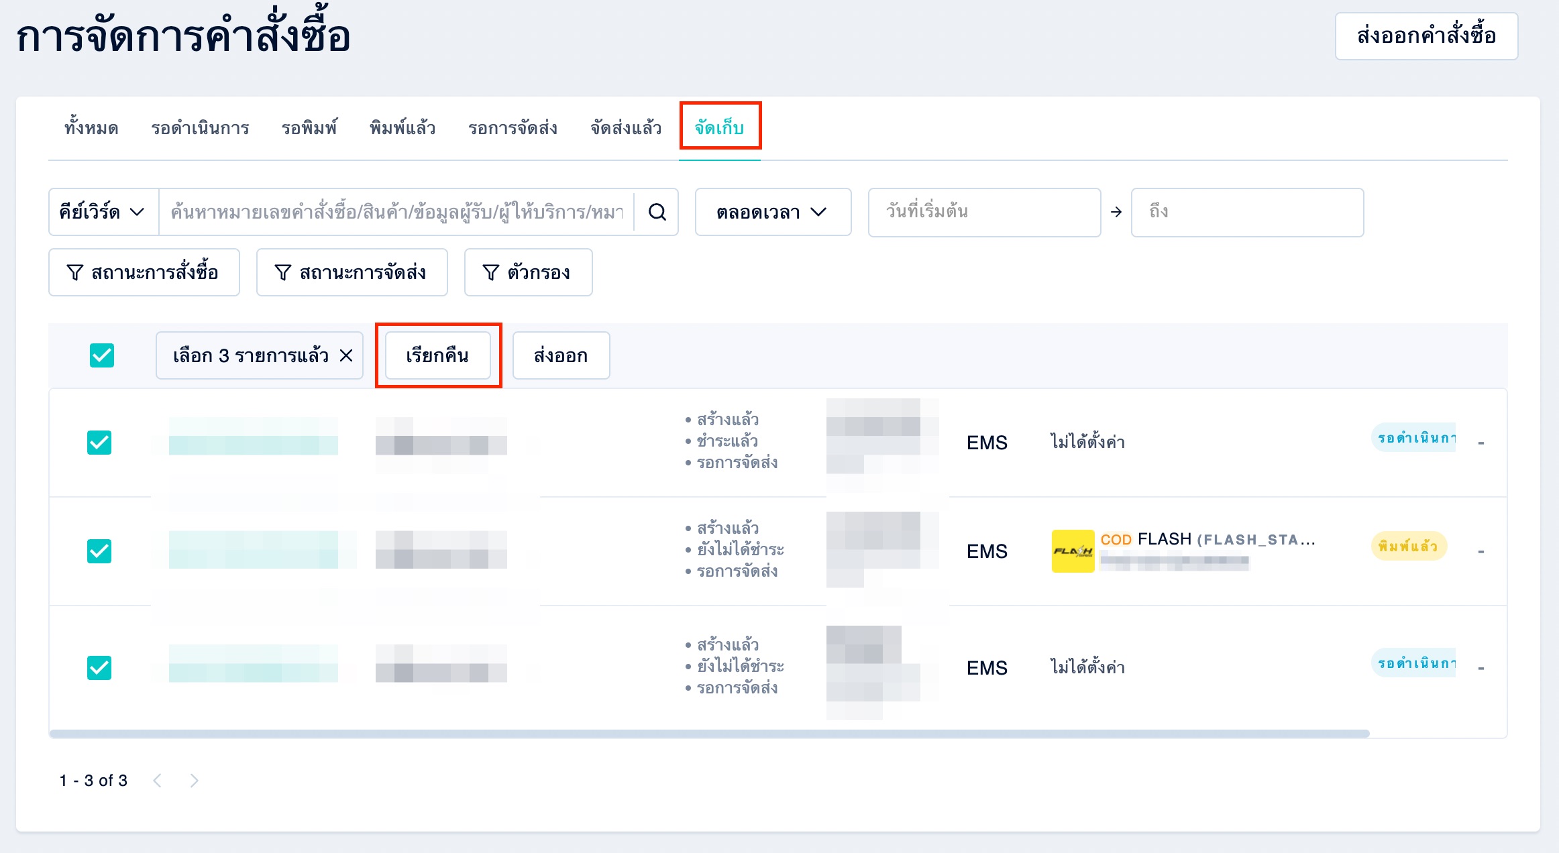Viewport: 1559px width, 853px height.
Task: Toggle the select-all checkbox in header
Action: point(102,355)
